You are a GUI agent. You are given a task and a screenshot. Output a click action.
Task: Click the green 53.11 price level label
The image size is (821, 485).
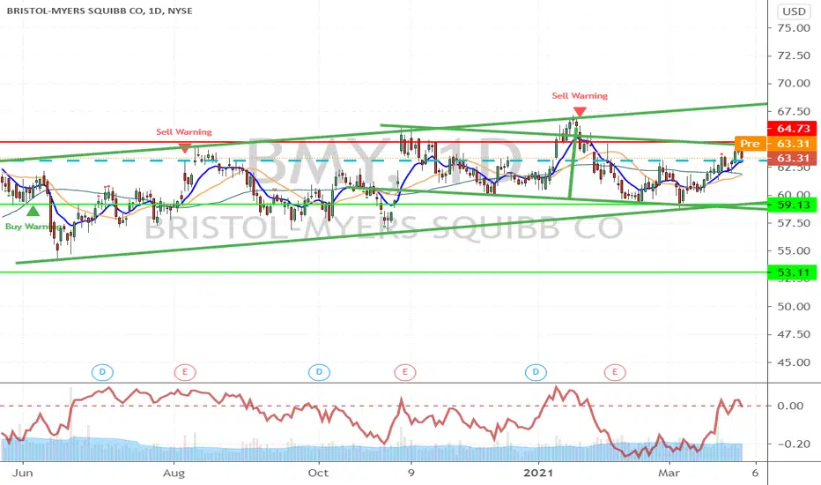[792, 272]
